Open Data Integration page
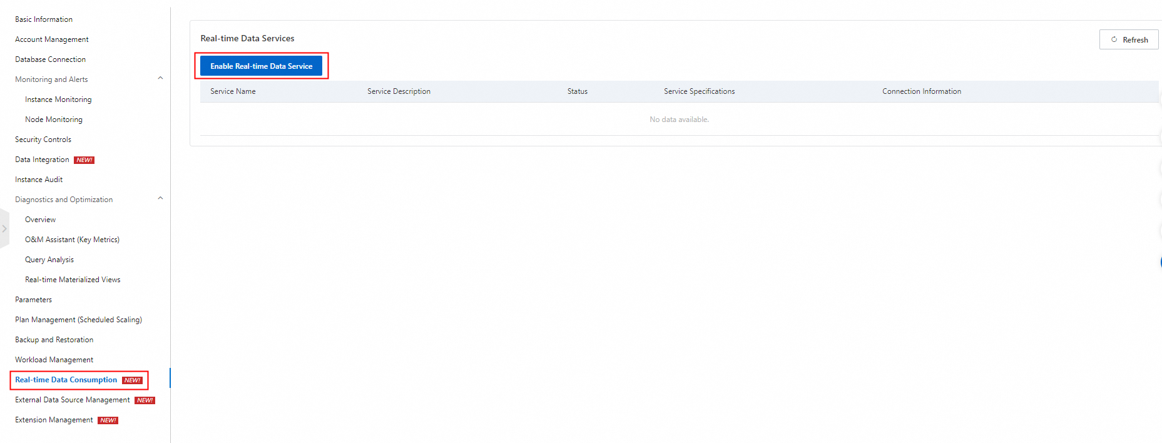Screen dimensions: 1162x443 click(42, 160)
